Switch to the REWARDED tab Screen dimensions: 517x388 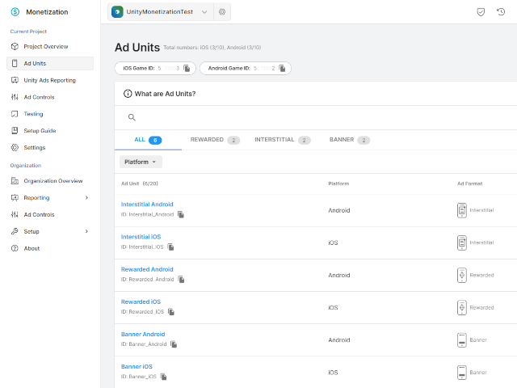coord(215,140)
